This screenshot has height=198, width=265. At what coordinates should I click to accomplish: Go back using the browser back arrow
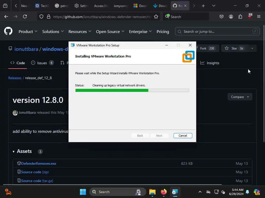point(6,17)
